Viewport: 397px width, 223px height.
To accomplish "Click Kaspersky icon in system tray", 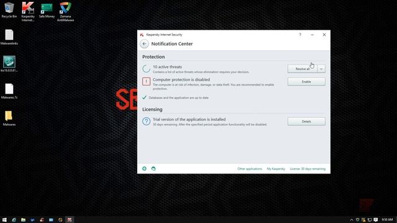I will click(364, 220).
